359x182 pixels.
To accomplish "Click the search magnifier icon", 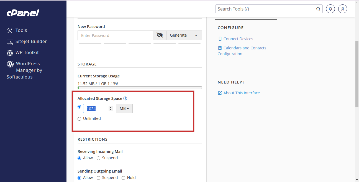I will tap(318, 9).
